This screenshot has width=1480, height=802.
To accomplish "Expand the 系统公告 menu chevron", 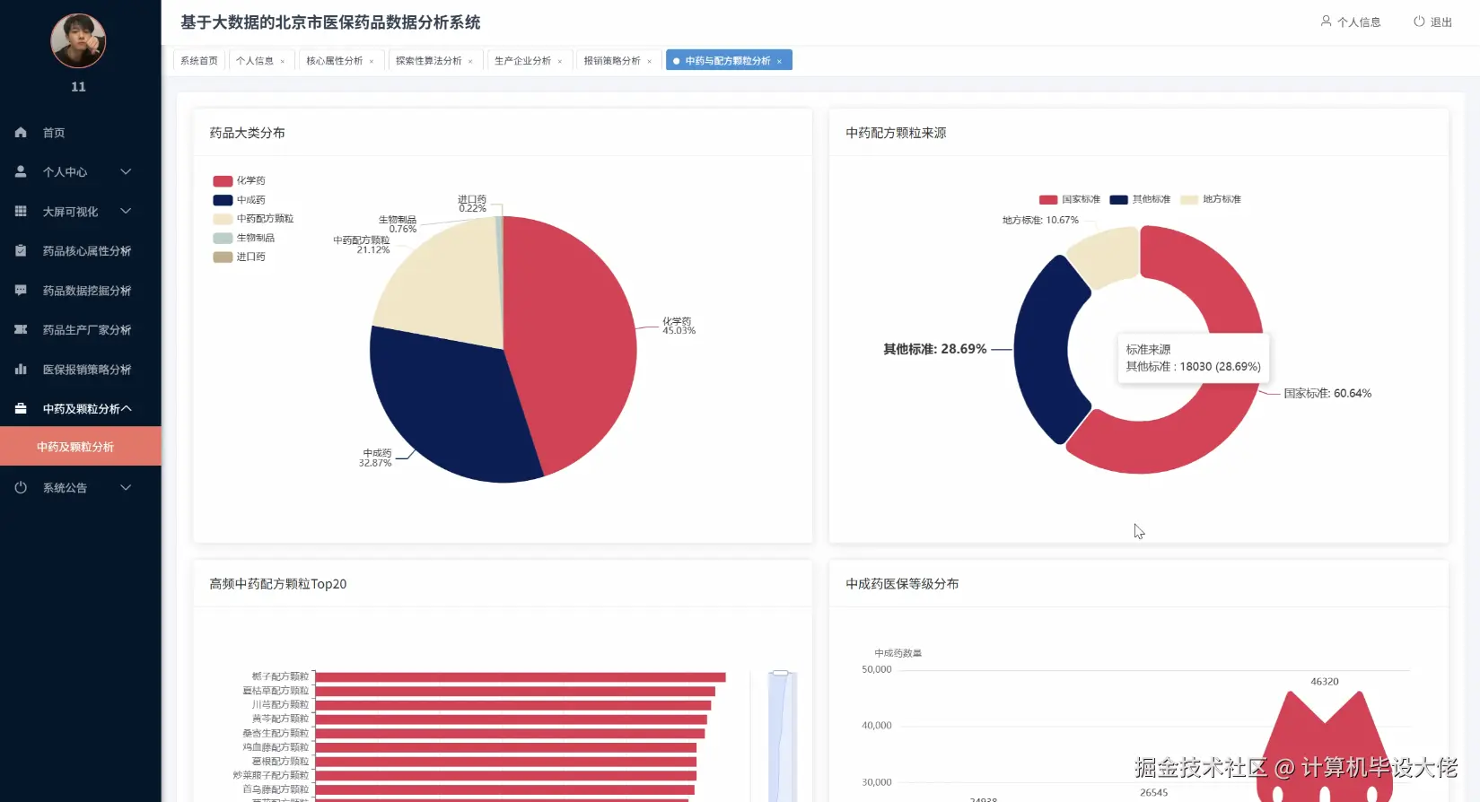I will [126, 487].
